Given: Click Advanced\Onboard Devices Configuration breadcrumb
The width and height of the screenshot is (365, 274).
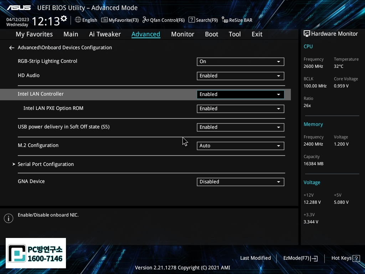Looking at the screenshot, I should (x=65, y=47).
